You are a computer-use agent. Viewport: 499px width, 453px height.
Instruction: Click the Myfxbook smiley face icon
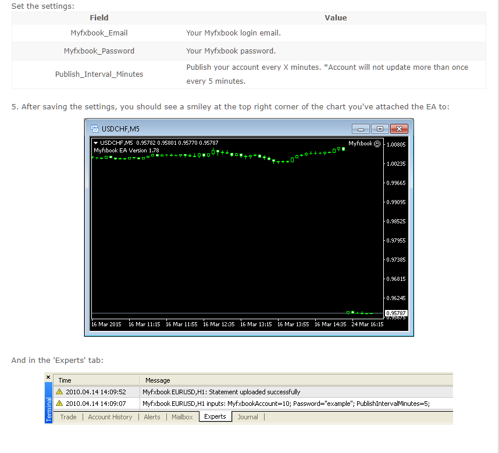point(377,144)
